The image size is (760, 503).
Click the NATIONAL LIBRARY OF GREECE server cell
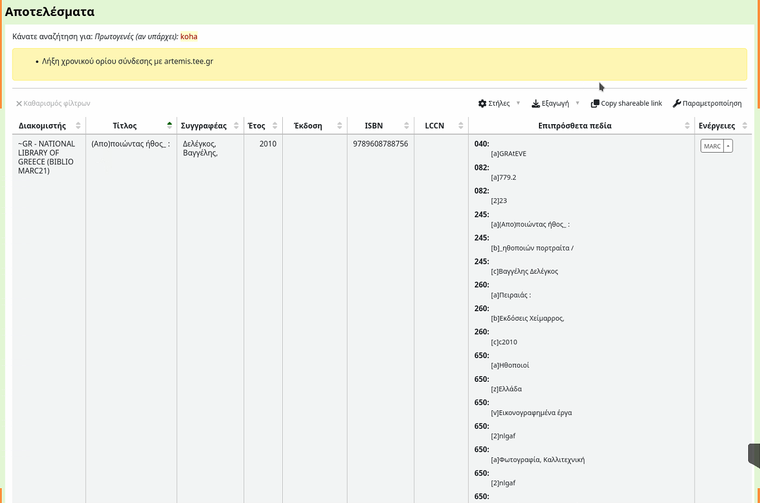[x=47, y=157]
